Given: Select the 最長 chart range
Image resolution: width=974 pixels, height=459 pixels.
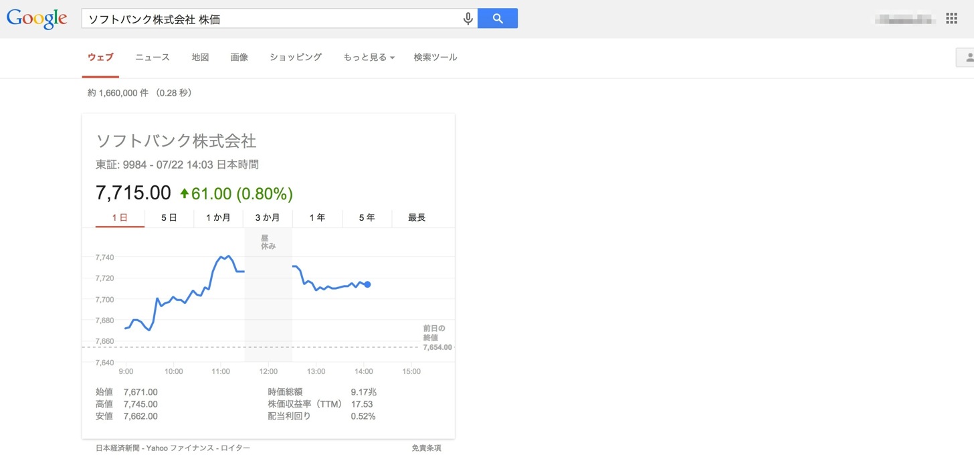Looking at the screenshot, I should pyautogui.click(x=417, y=218).
